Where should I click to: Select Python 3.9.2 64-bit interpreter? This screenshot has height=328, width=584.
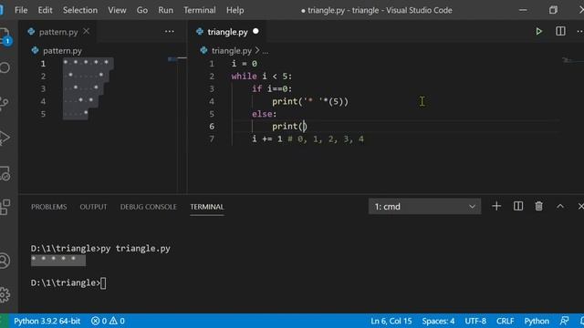click(47, 321)
